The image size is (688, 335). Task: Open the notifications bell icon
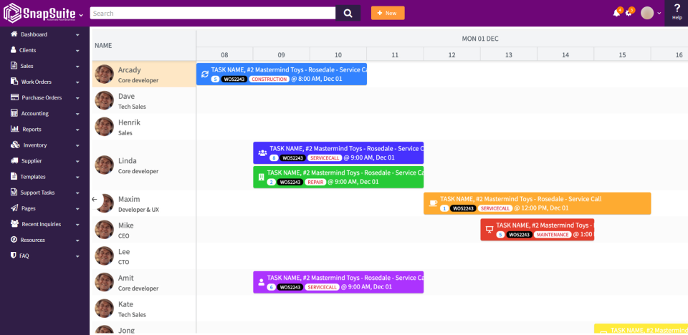[x=616, y=13]
